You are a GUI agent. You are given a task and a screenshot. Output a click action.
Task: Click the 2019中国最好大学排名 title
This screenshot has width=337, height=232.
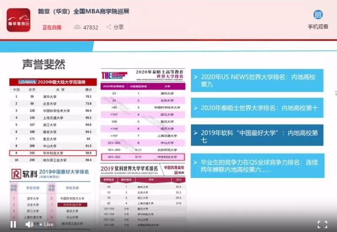(64, 172)
